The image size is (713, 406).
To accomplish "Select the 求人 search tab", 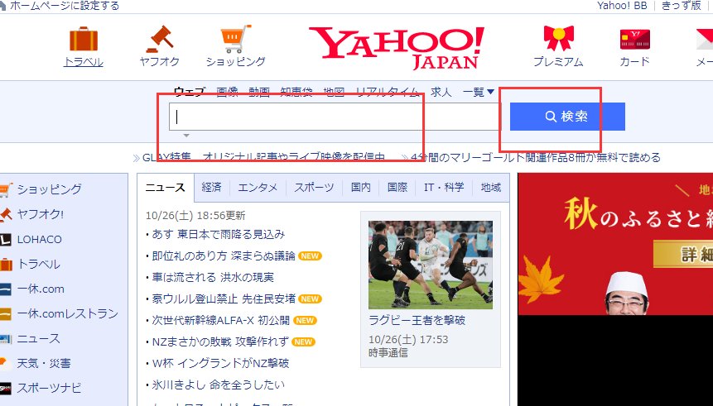I will click(x=441, y=92).
